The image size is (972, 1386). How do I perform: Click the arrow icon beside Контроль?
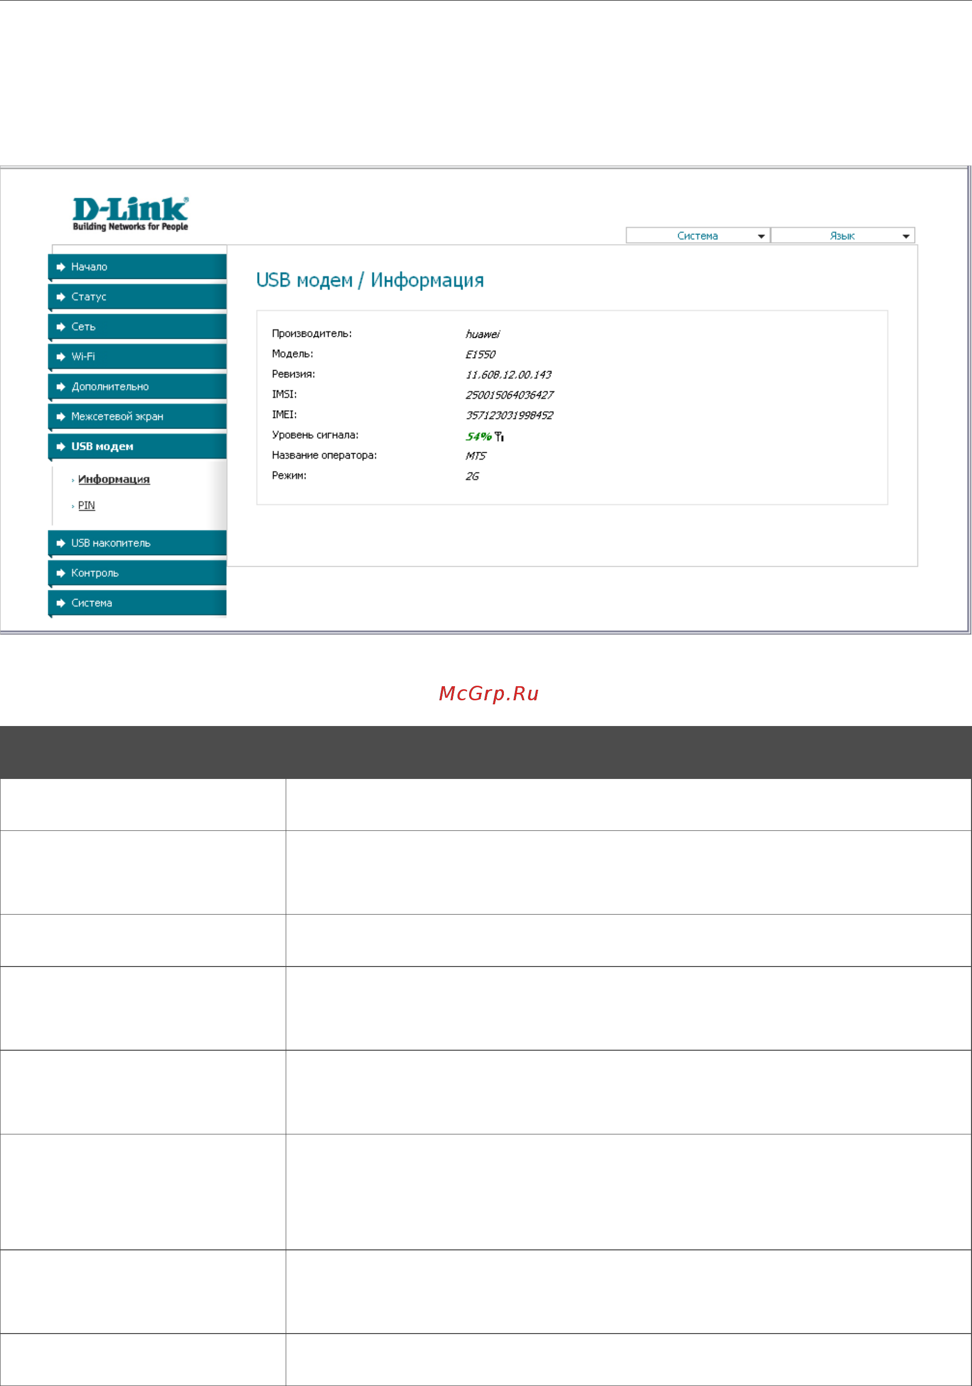[x=60, y=573]
